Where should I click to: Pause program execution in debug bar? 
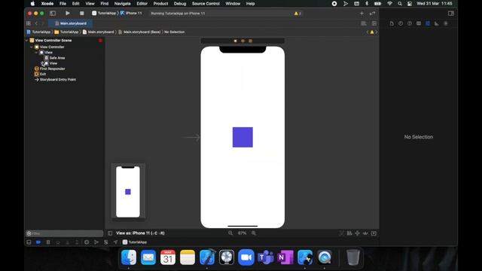[x=48, y=242]
